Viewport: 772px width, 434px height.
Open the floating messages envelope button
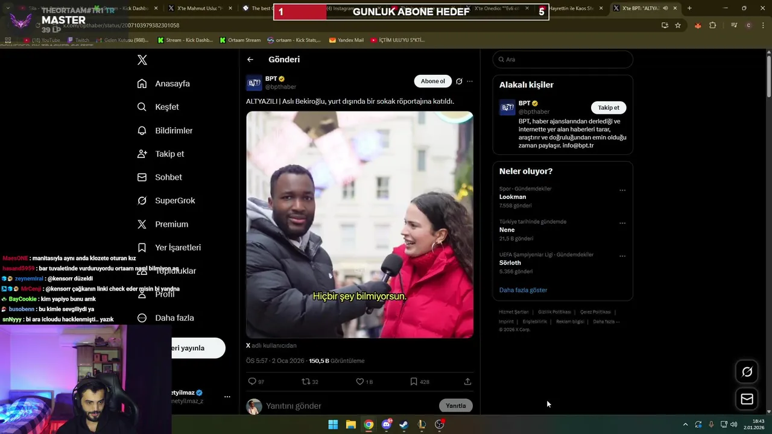[x=747, y=399]
